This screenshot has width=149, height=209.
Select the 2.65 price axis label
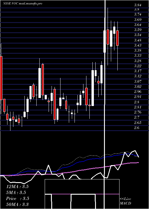click(138, 122)
